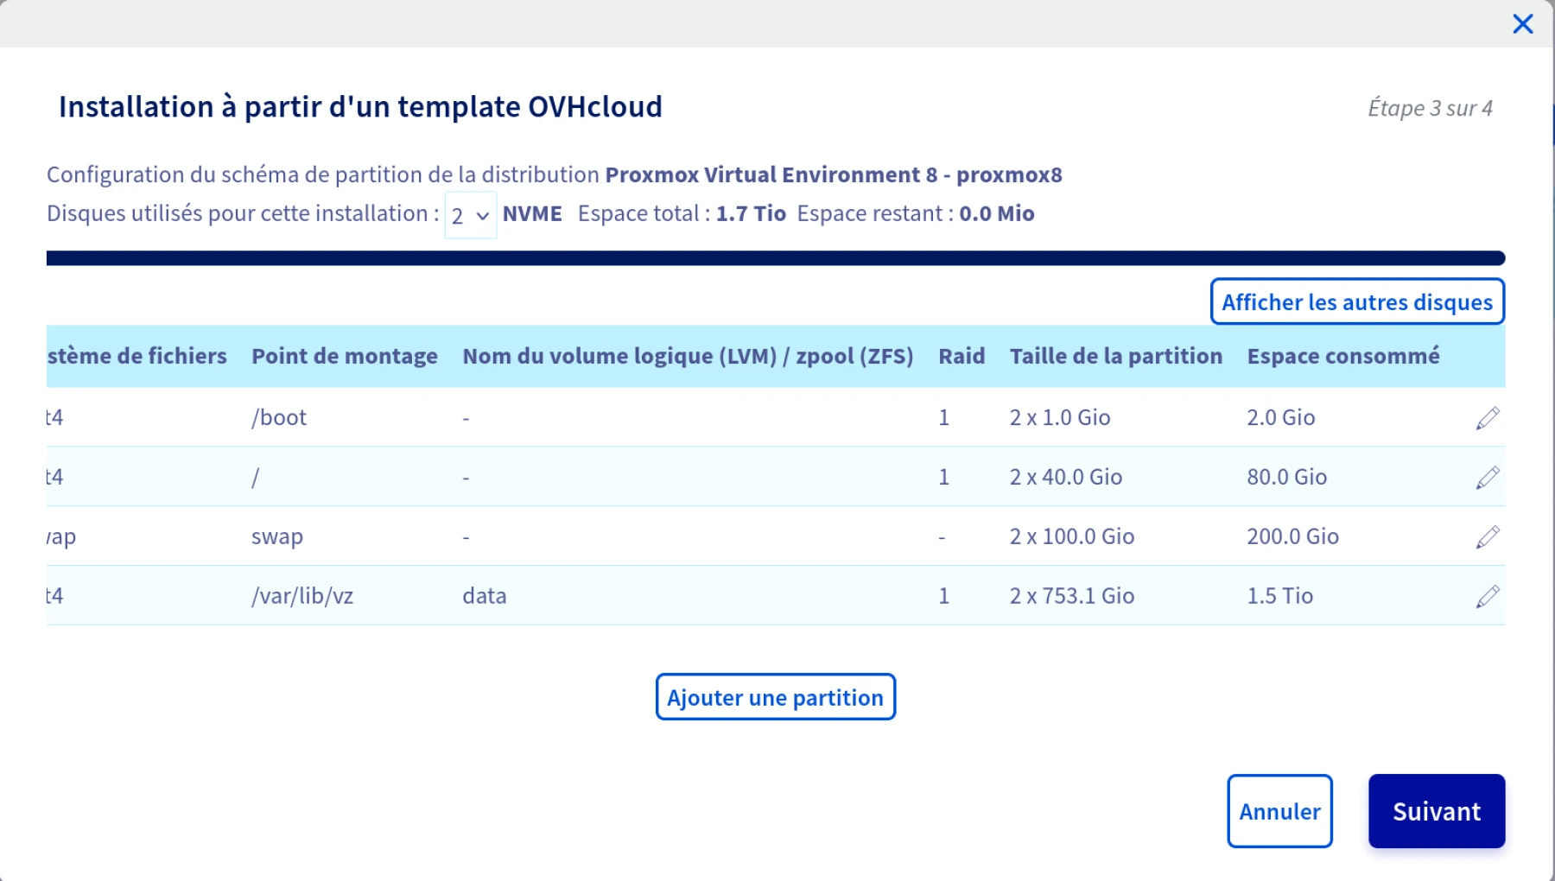Select the Raid column header
1555x881 pixels.
pyautogui.click(x=961, y=356)
